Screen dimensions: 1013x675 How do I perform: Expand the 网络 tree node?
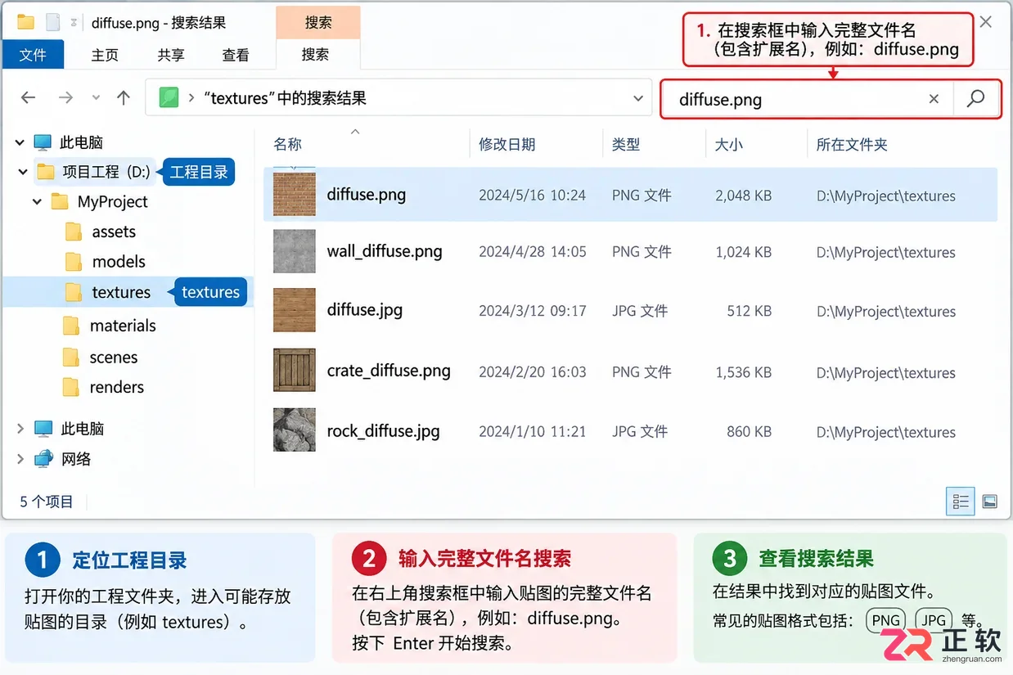[x=20, y=459]
